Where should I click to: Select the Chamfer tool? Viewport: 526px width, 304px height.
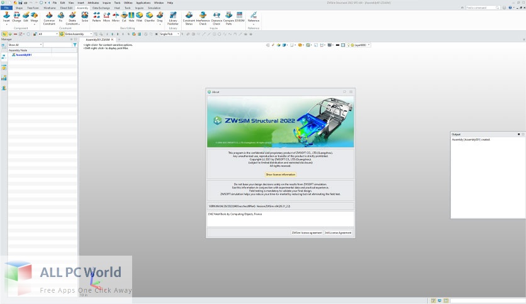tap(150, 17)
